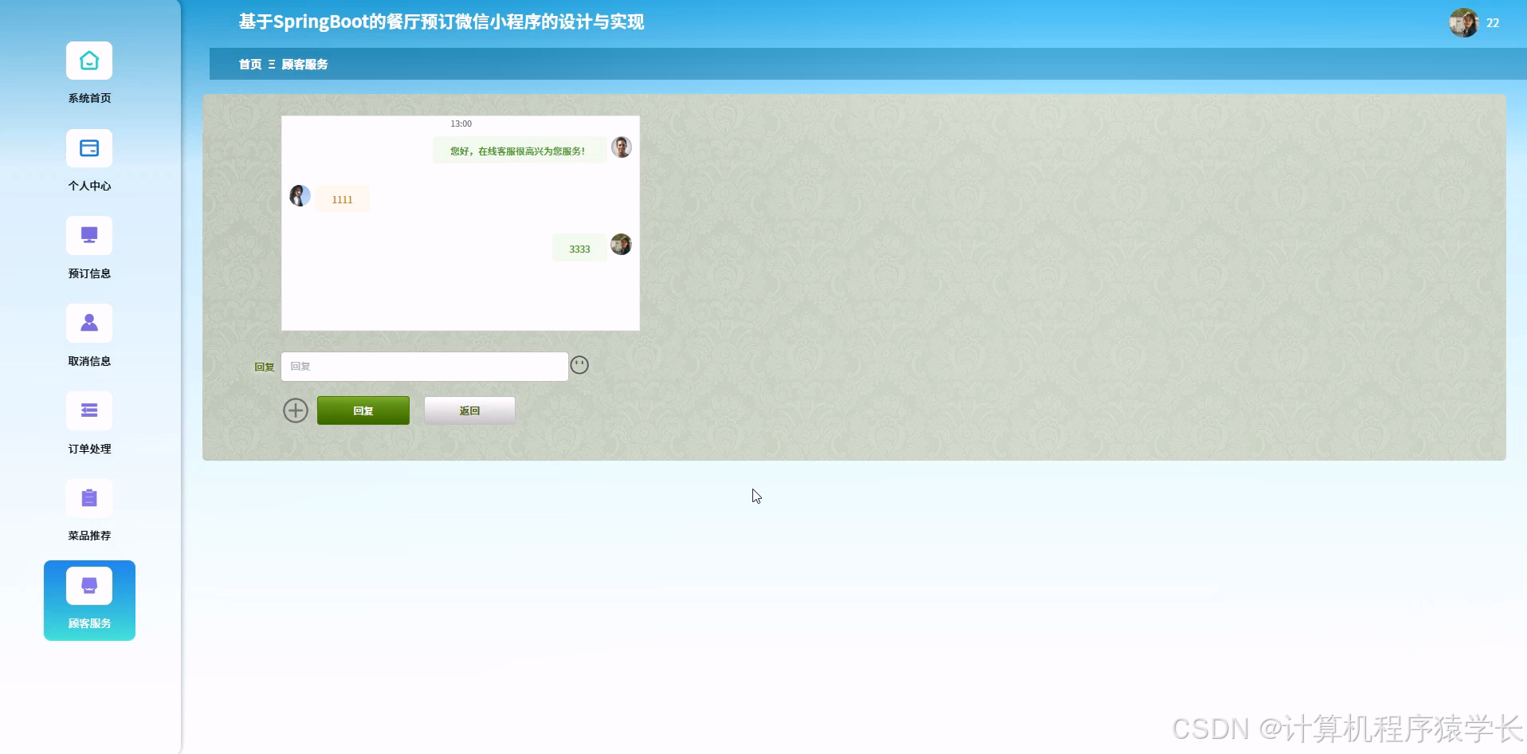The width and height of the screenshot is (1527, 754).
Task: Select the 菜品推荐 clipboard icon
Action: [x=88, y=497]
